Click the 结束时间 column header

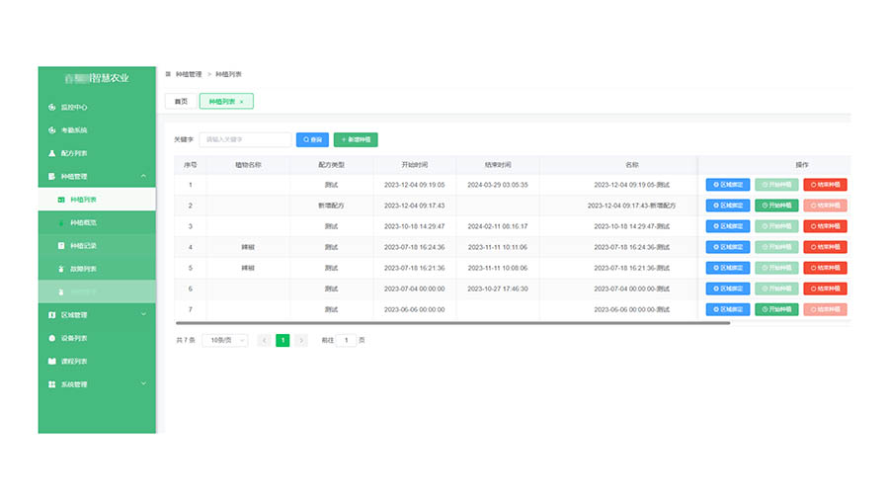[x=498, y=165]
